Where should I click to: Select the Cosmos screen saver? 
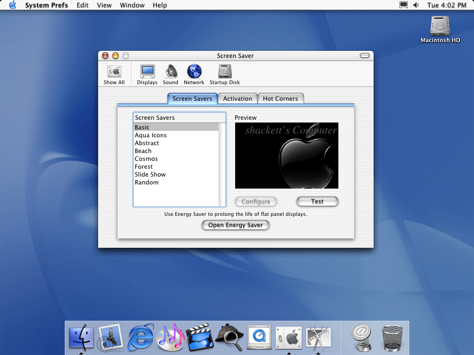pyautogui.click(x=146, y=159)
